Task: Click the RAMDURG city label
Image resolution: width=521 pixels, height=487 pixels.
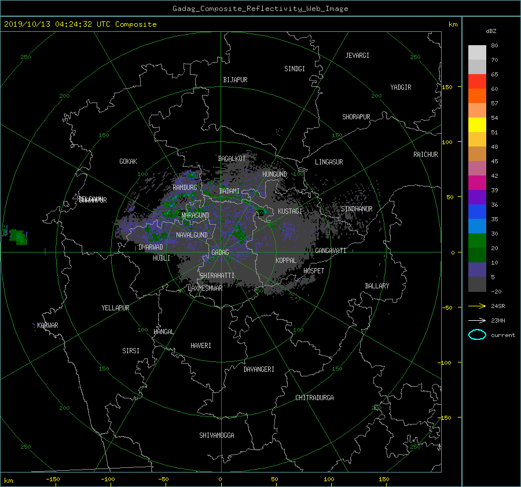Action: click(185, 188)
